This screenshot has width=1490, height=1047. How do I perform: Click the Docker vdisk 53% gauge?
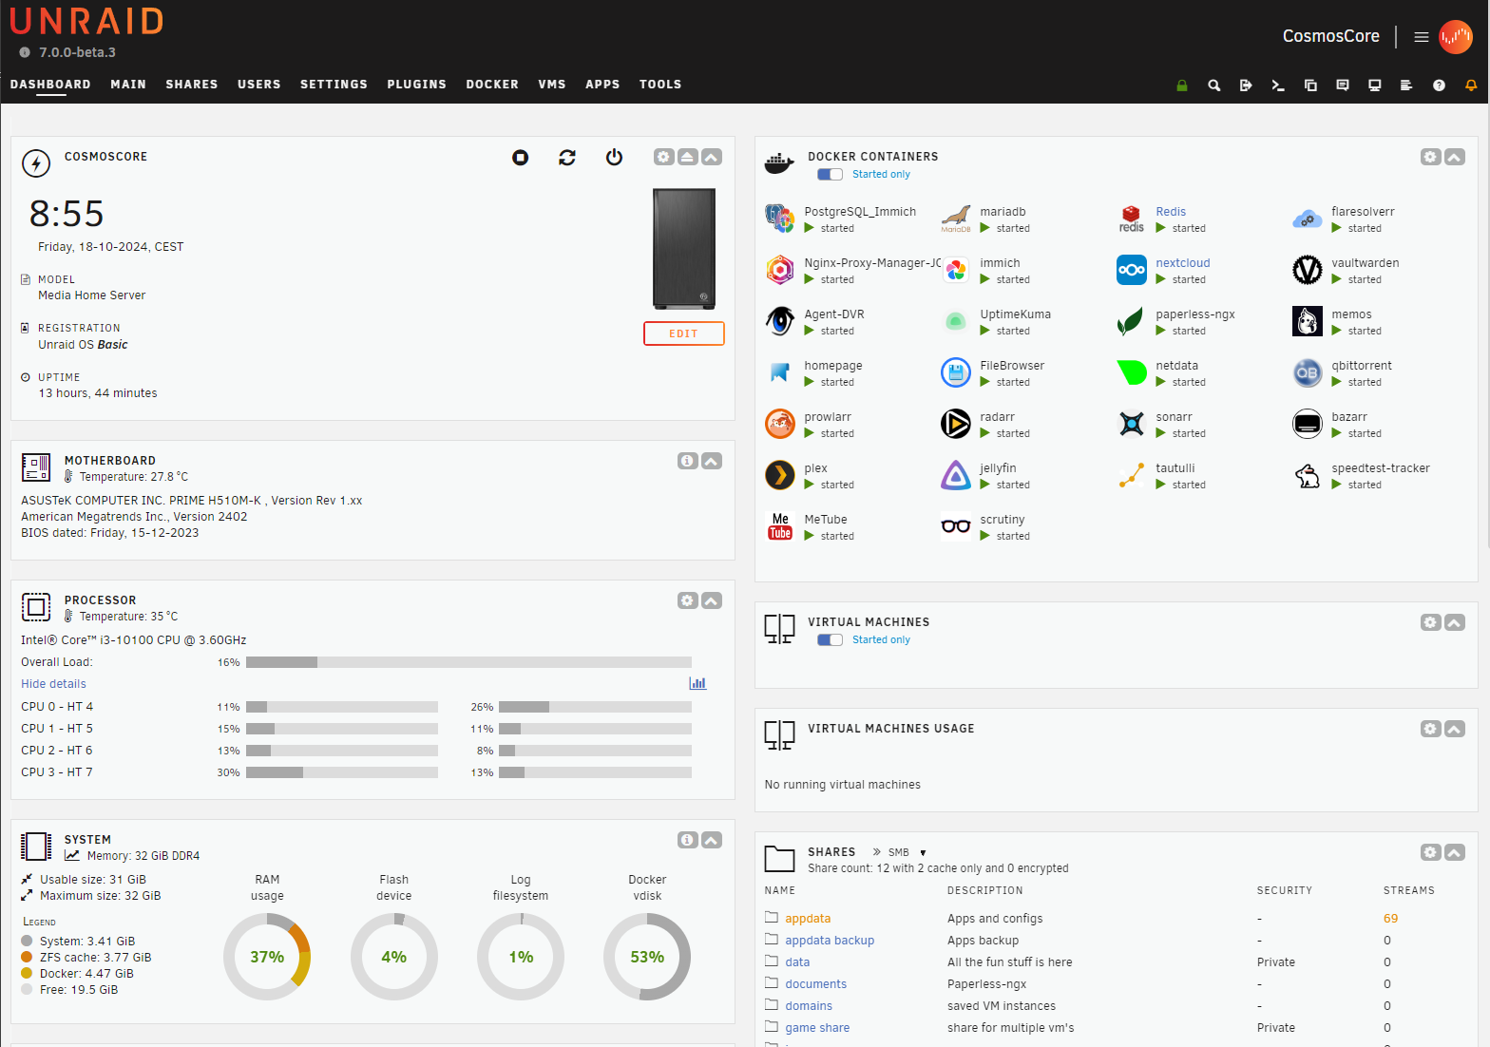(x=647, y=957)
